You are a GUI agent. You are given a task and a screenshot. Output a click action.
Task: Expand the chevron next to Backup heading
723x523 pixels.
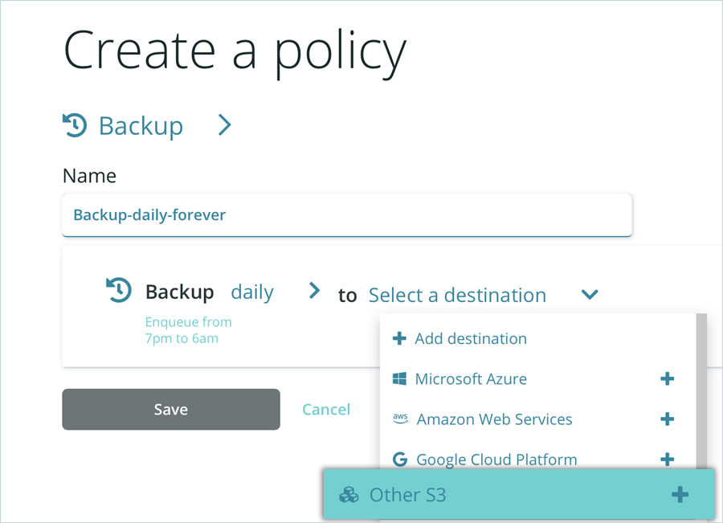(225, 125)
